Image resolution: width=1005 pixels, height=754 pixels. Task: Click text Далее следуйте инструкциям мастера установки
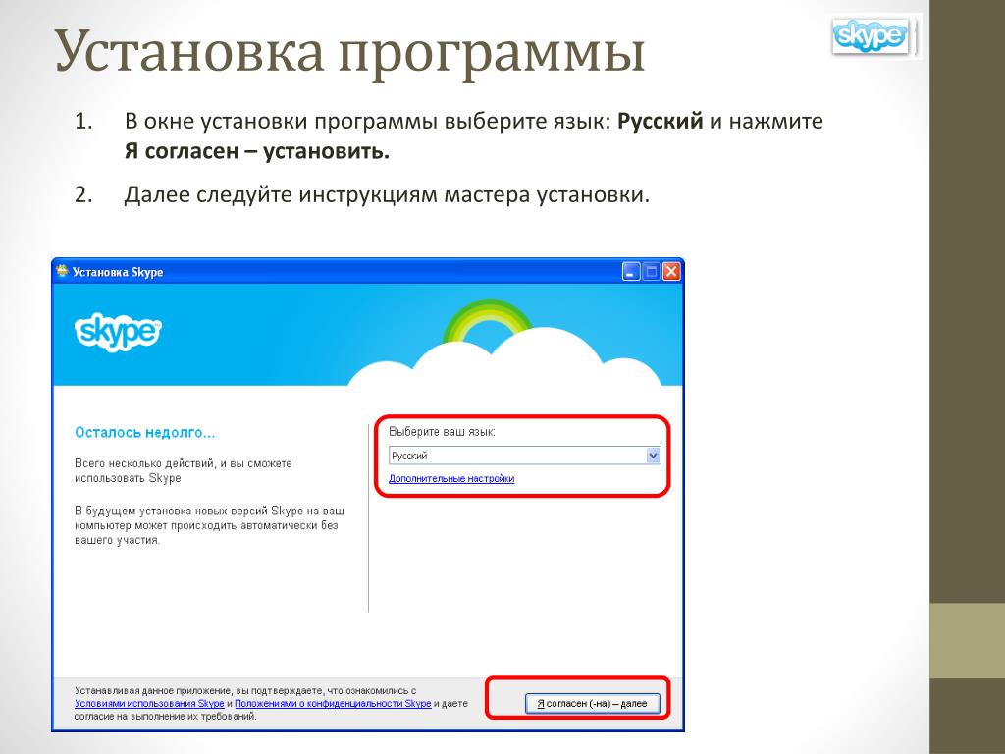pyautogui.click(x=387, y=194)
